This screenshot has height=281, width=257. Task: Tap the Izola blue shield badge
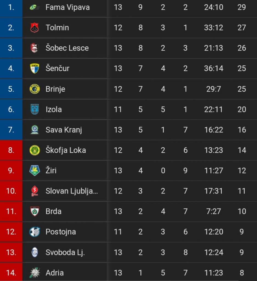click(35, 109)
